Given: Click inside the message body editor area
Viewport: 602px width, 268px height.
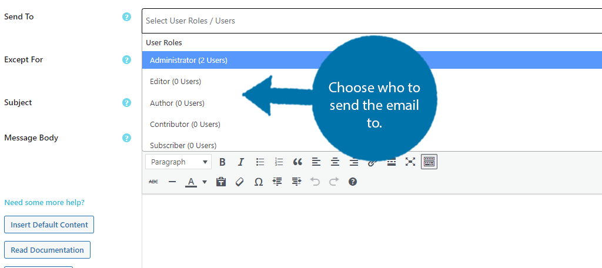Looking at the screenshot, I should (x=372, y=231).
